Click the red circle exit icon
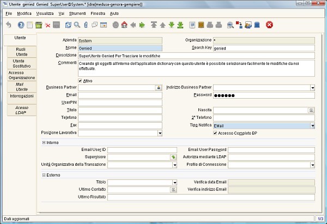The image size is (327, 224). click(x=269, y=25)
